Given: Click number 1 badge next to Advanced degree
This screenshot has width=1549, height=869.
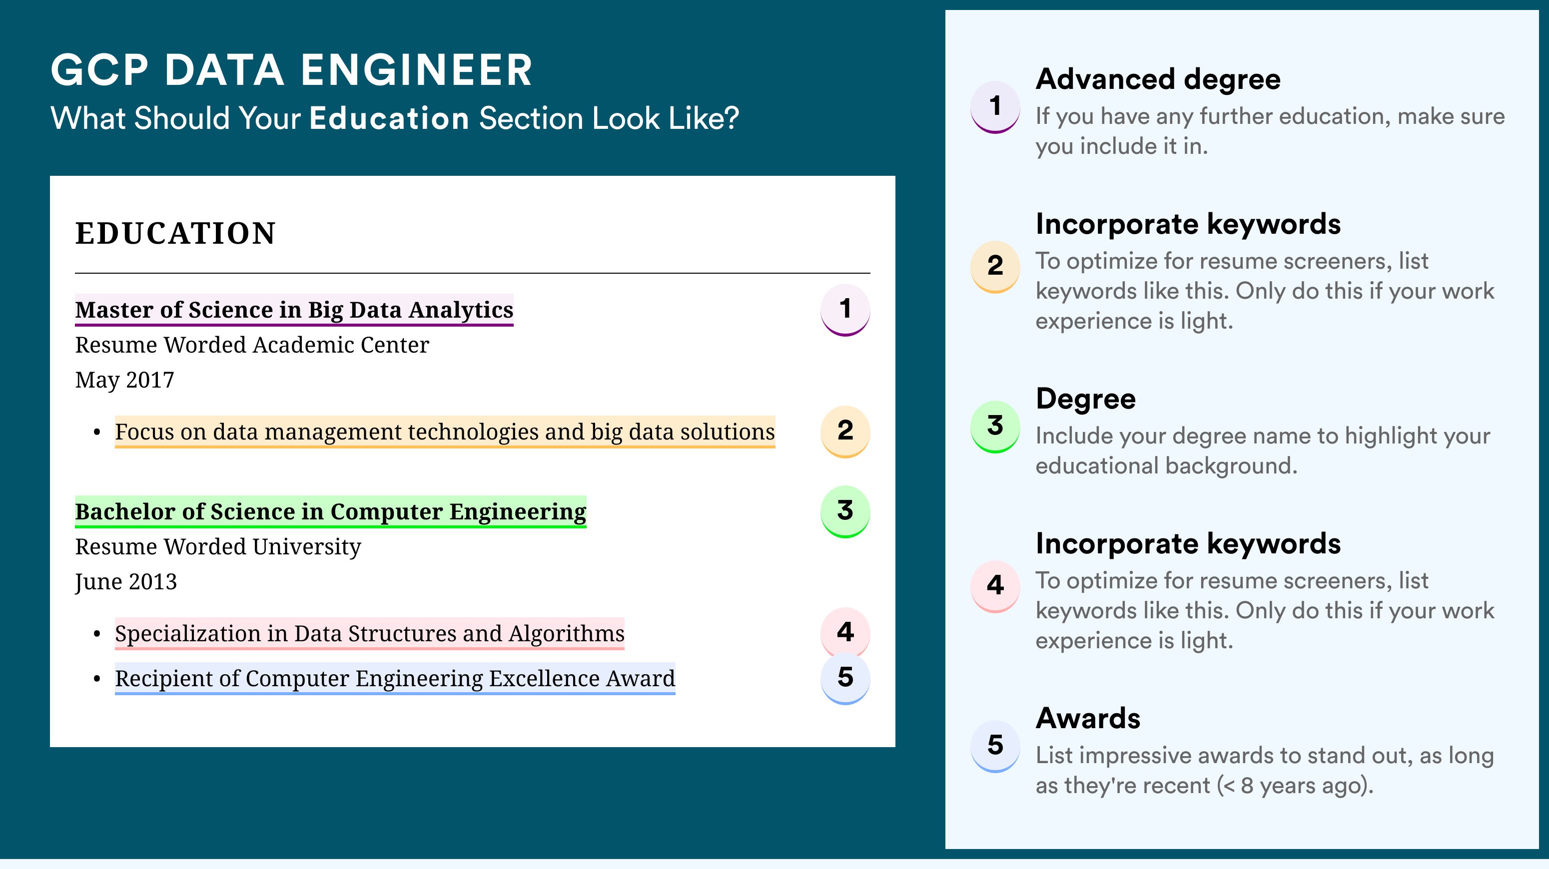Looking at the screenshot, I should coord(994,107).
